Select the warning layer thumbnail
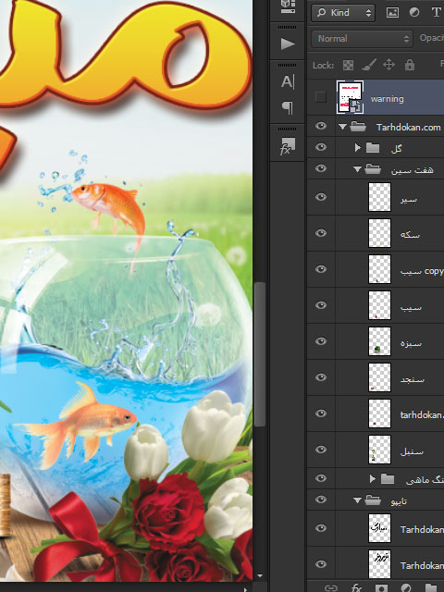Viewport: 444px width, 592px height. pyautogui.click(x=350, y=97)
